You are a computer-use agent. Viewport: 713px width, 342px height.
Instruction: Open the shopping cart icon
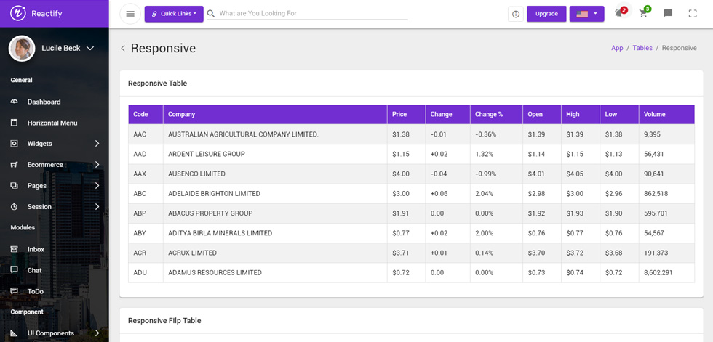pos(643,13)
